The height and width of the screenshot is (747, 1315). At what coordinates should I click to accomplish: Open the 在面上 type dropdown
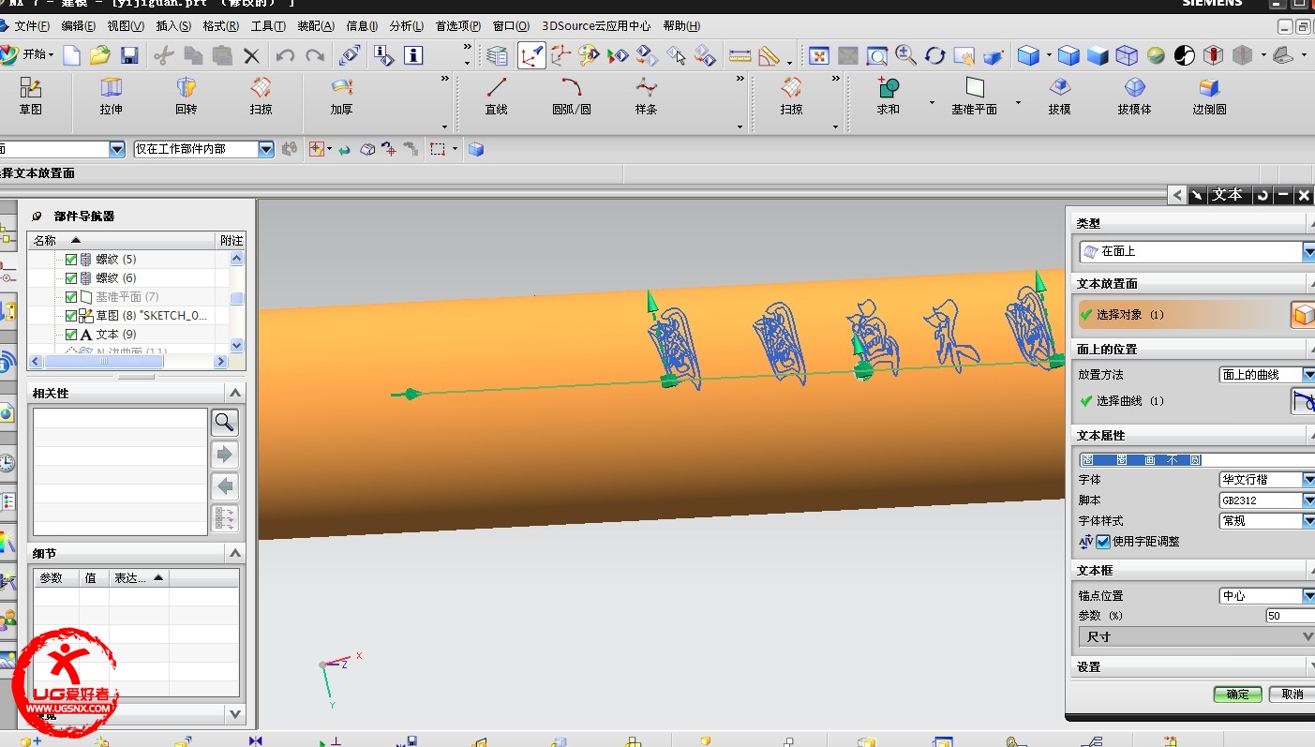(x=1308, y=251)
